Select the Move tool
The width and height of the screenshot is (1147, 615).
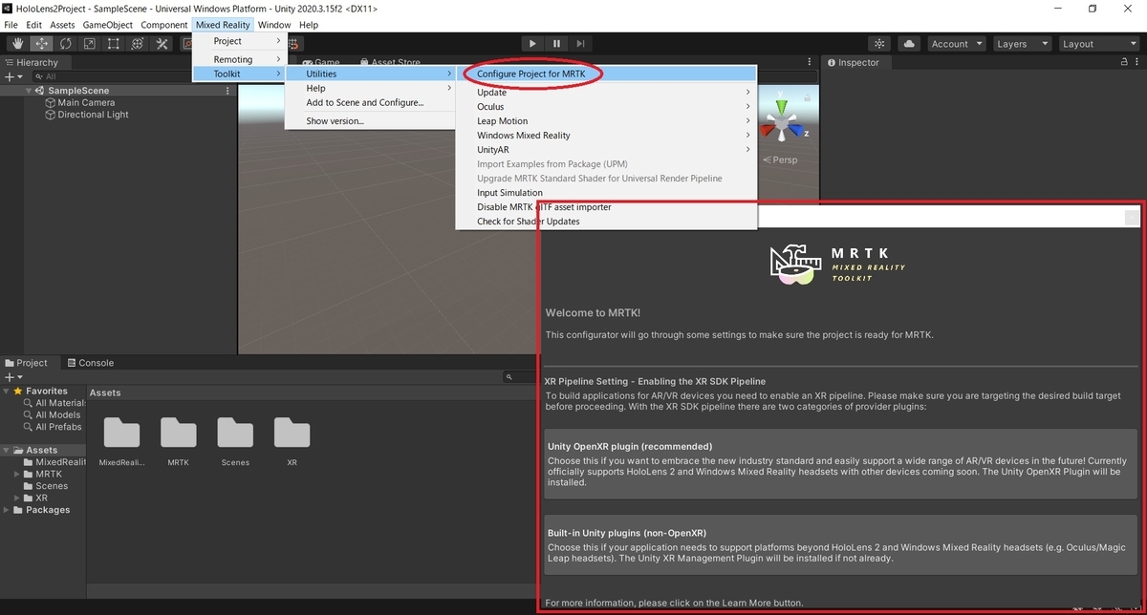tap(42, 43)
